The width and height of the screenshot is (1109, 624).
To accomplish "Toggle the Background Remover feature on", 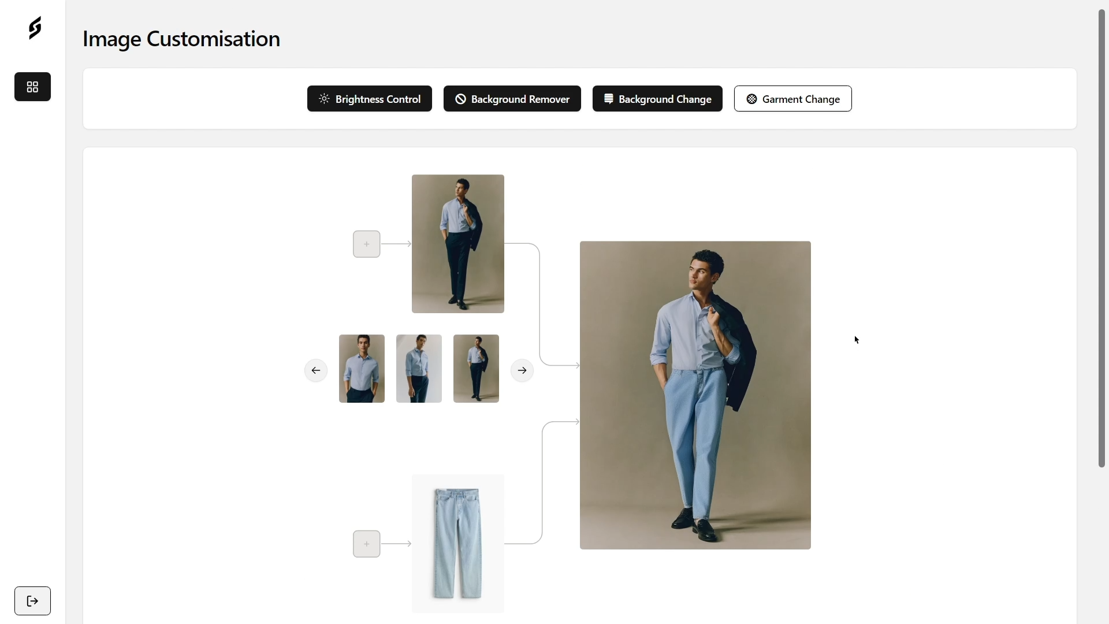I will [512, 98].
